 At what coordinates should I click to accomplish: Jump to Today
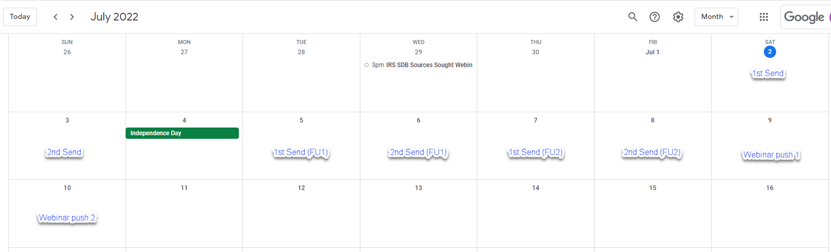(20, 17)
